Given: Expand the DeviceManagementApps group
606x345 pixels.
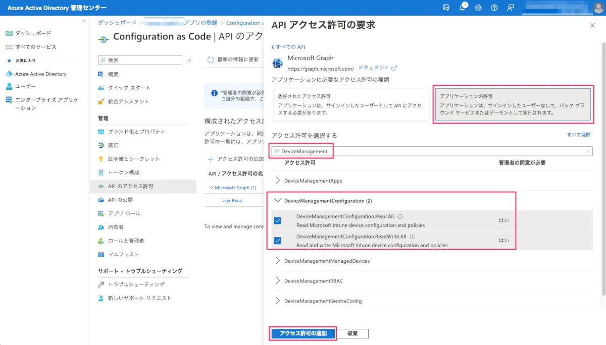Looking at the screenshot, I should 278,181.
